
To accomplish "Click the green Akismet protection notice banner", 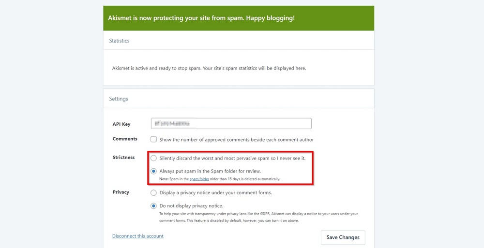I will pyautogui.click(x=239, y=18).
